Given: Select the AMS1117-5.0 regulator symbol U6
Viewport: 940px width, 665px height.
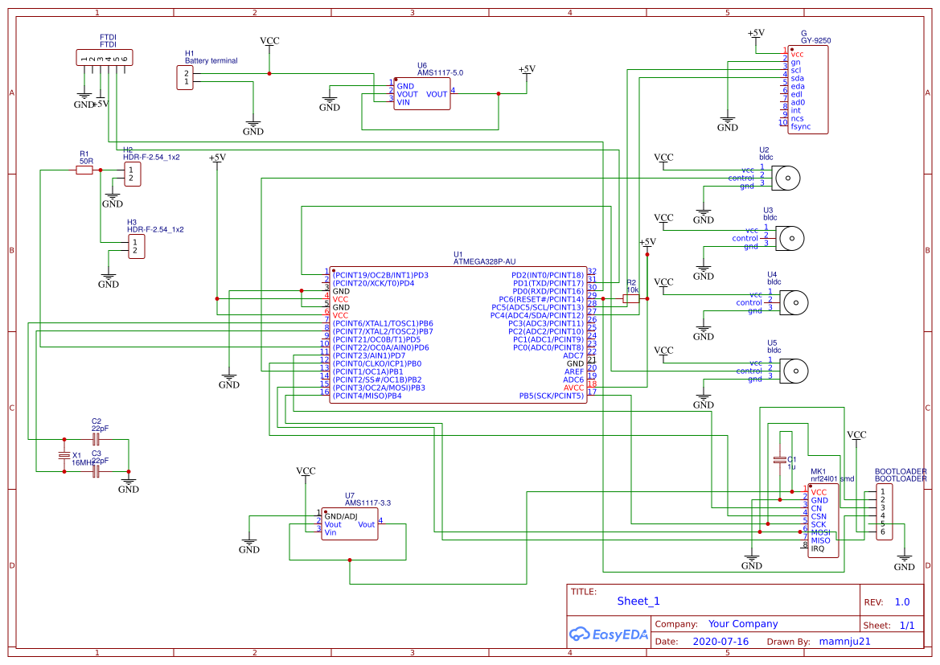Looking at the screenshot, I should [x=421, y=92].
